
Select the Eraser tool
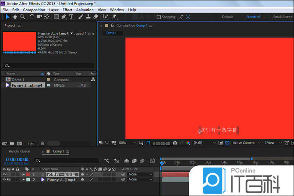[96, 17]
